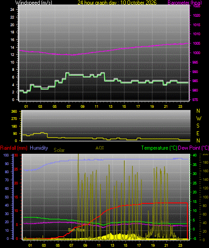This screenshot has height=248, width=209.
Task: Click the 'Barometer (hpa)' axis title
Action: (185, 3)
